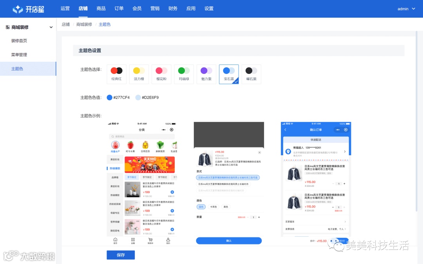Open the 订单 menu

[119, 8]
